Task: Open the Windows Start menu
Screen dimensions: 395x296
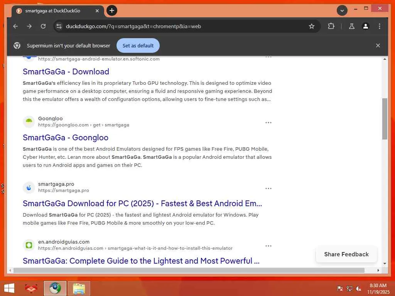Action: tap(9, 288)
